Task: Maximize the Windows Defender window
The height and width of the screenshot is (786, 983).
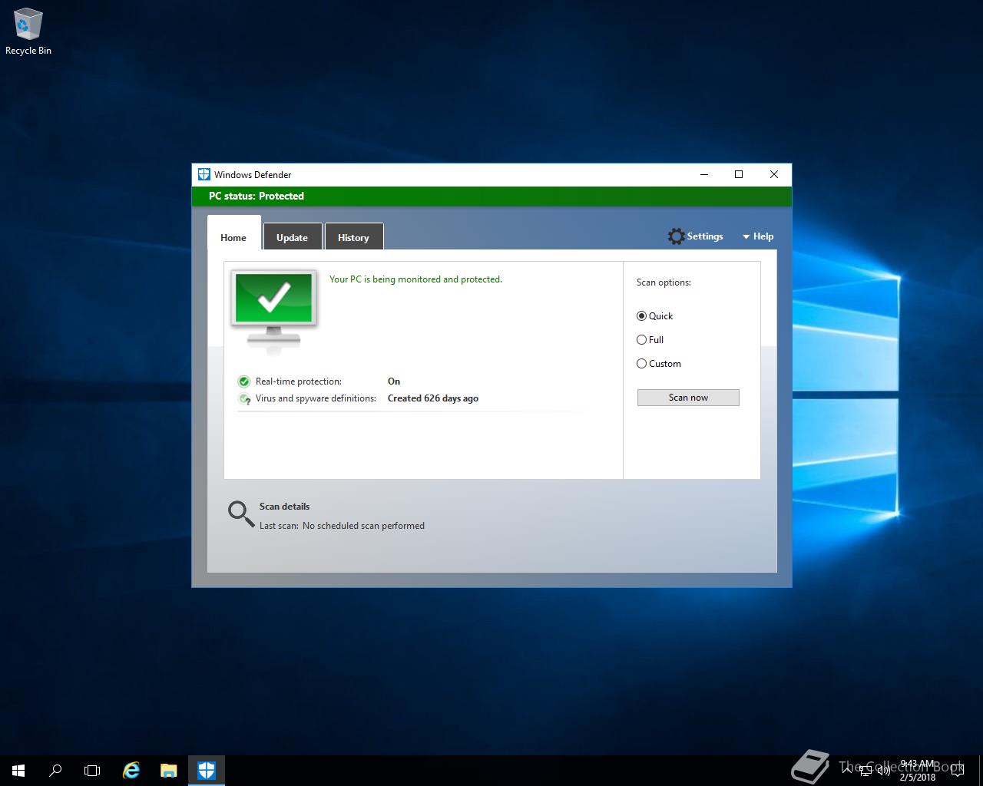Action: coord(739,174)
